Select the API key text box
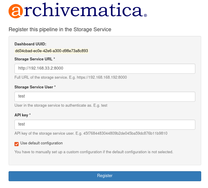Screen dimensions: 208x188 (105, 125)
